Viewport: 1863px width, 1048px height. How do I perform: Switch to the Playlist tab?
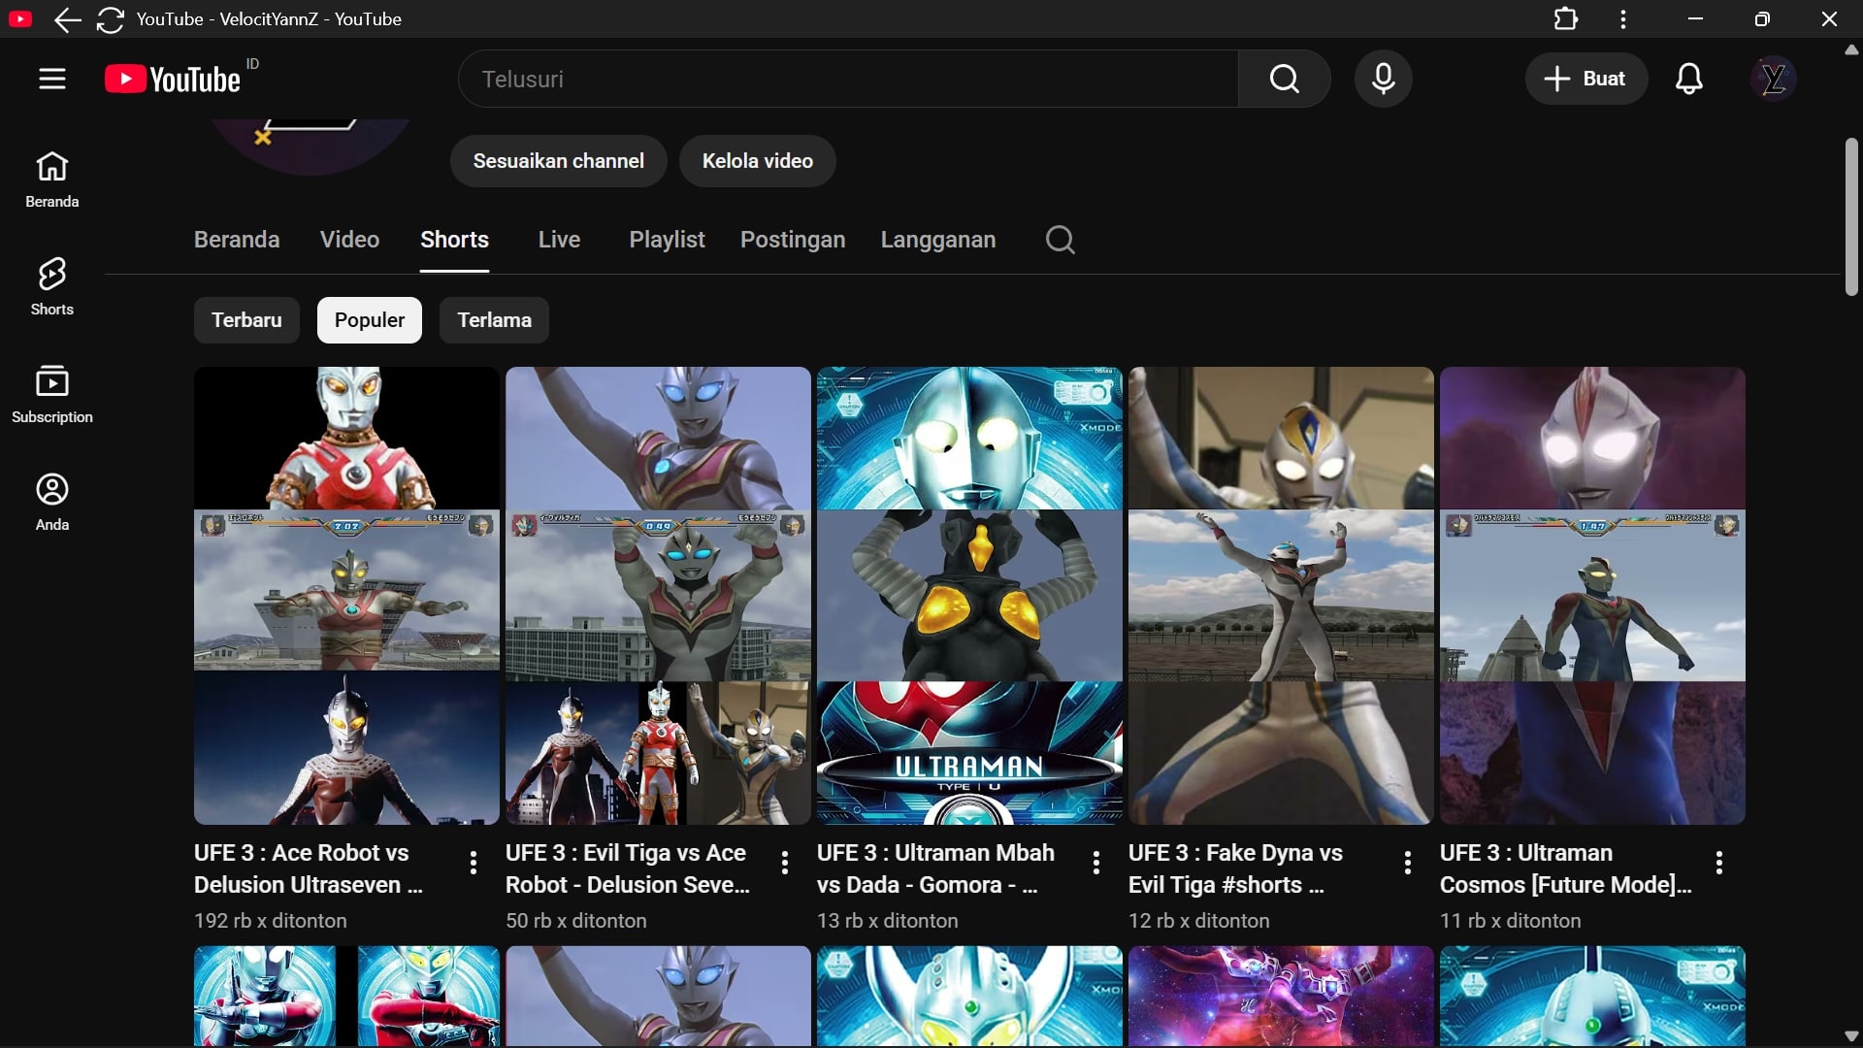(667, 240)
